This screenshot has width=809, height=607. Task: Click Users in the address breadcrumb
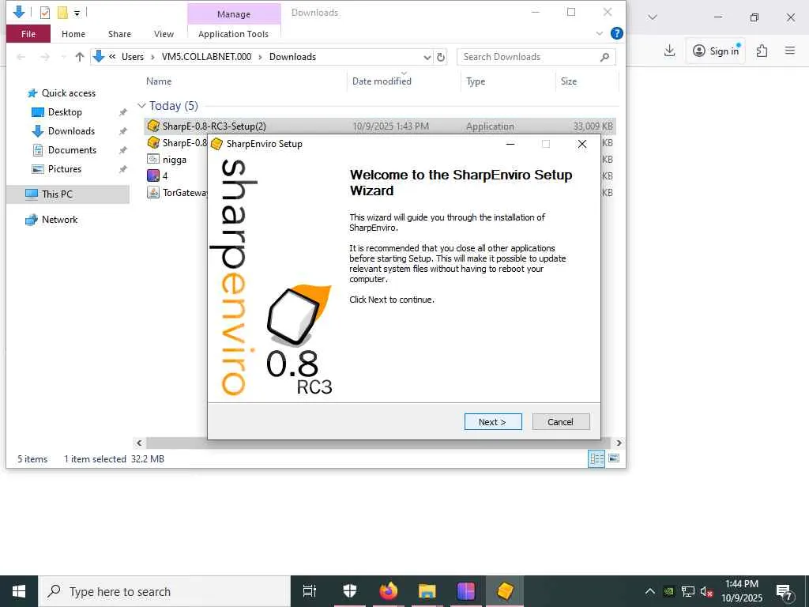point(133,57)
